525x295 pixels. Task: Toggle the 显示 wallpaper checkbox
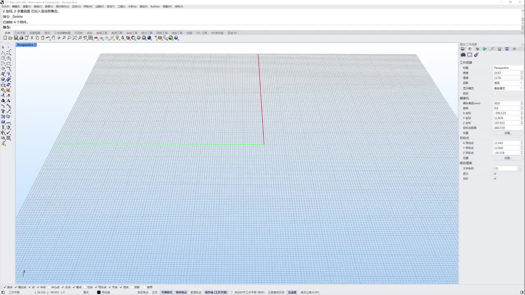[495, 174]
